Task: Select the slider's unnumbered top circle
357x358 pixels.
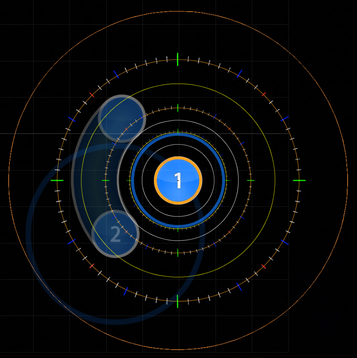Action: tap(122, 118)
